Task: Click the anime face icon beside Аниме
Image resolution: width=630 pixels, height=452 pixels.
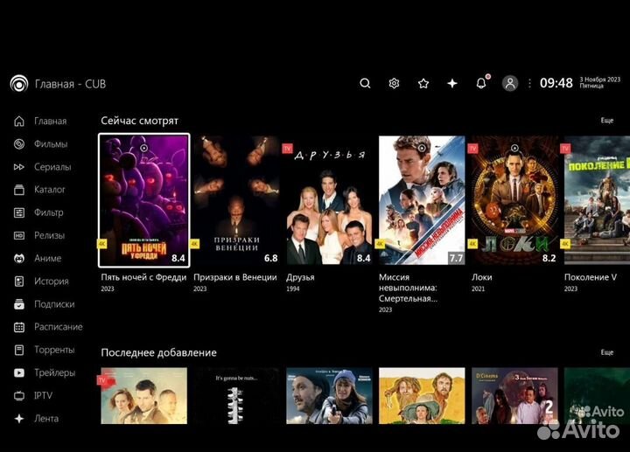Action: point(19,259)
